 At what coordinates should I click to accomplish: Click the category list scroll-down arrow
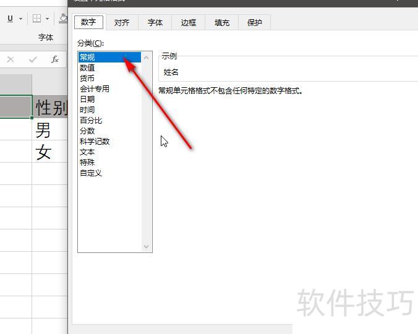146,247
